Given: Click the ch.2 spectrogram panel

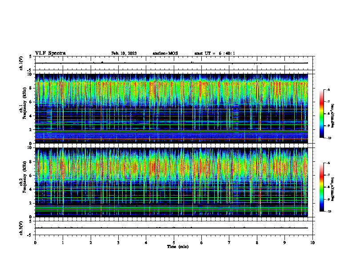Looking at the screenshot, I should [x=172, y=182].
